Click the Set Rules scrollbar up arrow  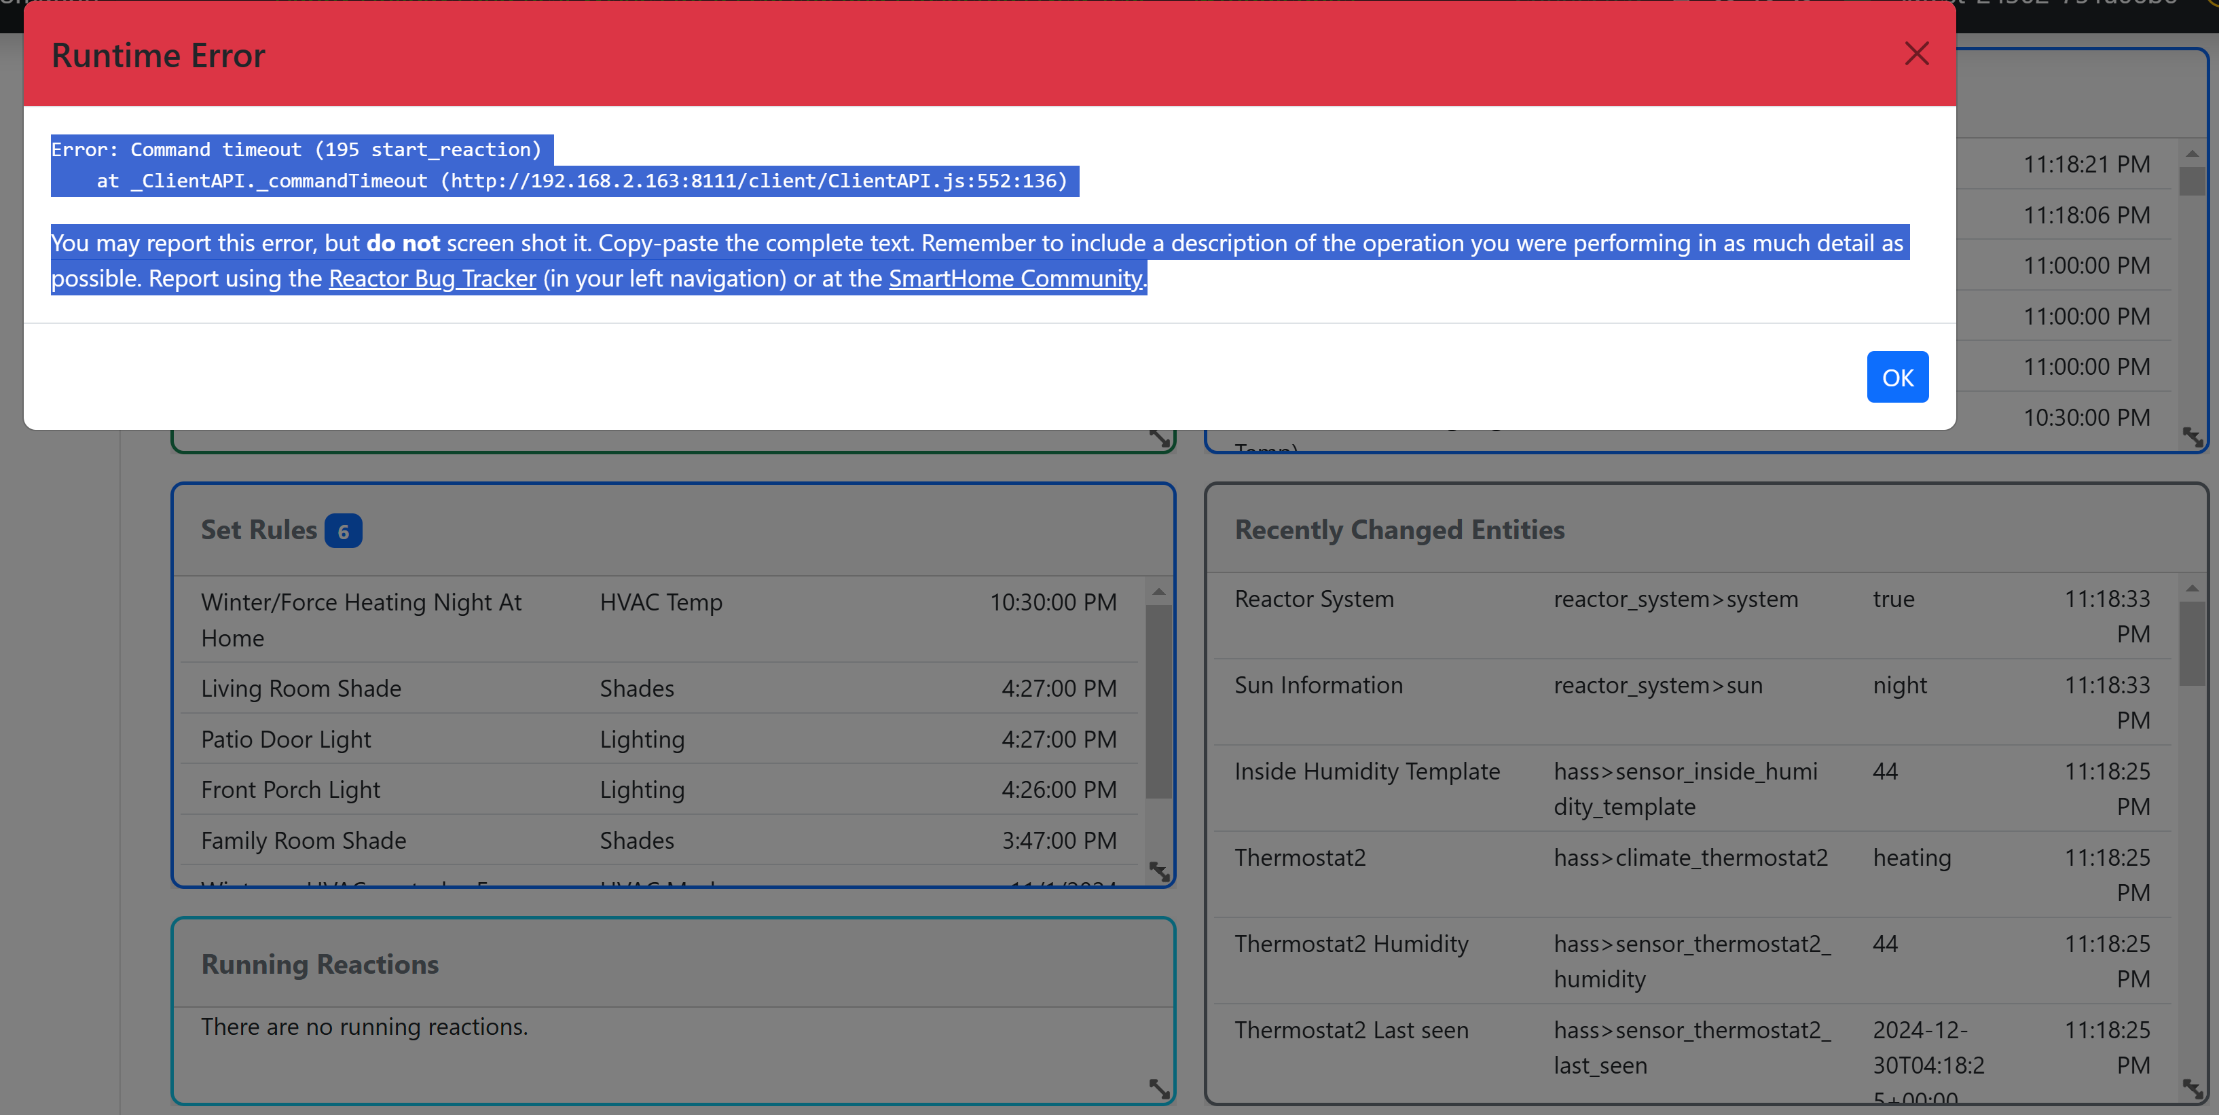(x=1158, y=592)
